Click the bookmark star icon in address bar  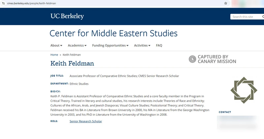pyautogui.click(x=226, y=3)
